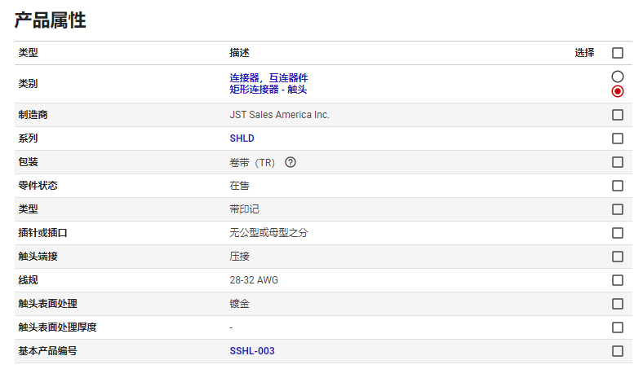Check the select-all box in header row
This screenshot has height=369, width=643.
tap(618, 53)
